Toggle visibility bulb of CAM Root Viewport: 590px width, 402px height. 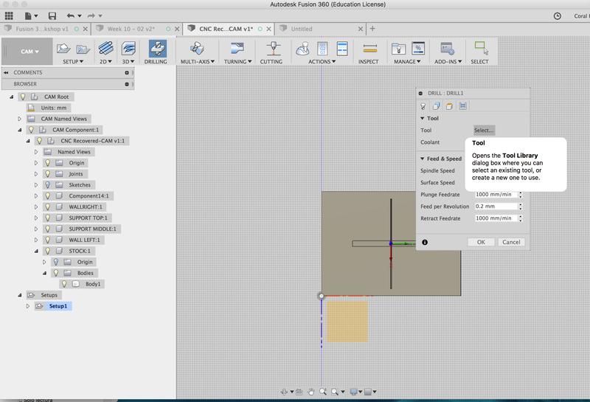(x=23, y=97)
